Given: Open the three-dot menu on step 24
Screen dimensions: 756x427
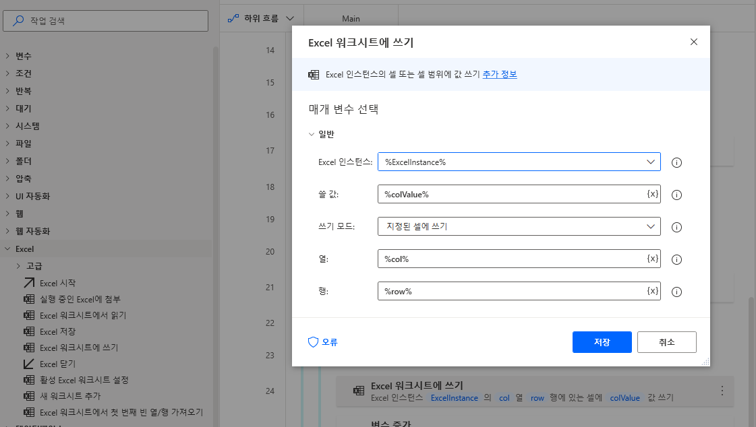Looking at the screenshot, I should [x=722, y=391].
